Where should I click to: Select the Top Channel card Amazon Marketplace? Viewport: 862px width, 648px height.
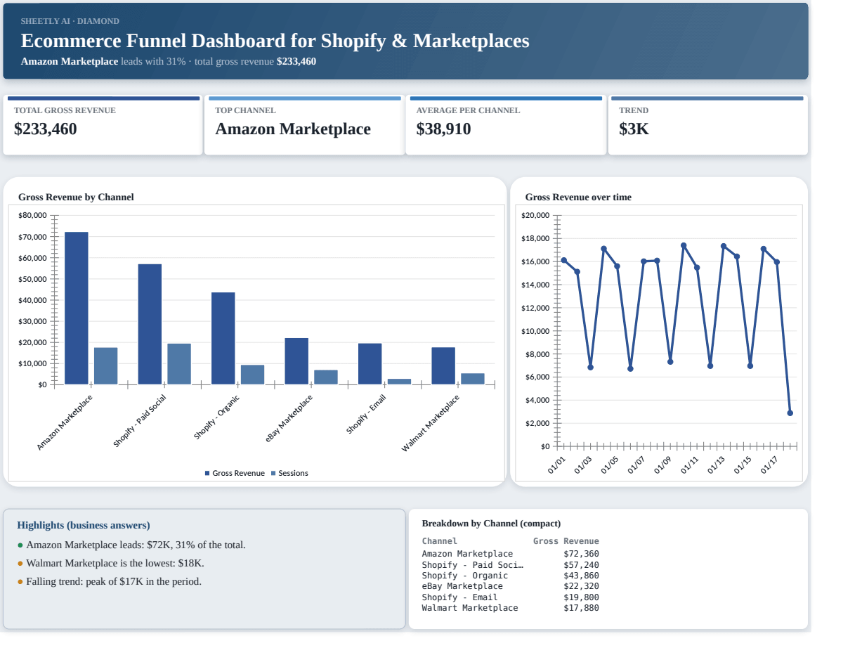304,125
